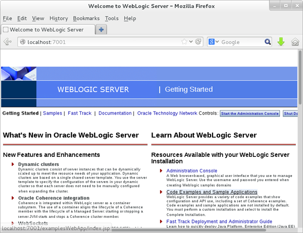
Task: Open the Fast Track link
Action: pyautogui.click(x=79, y=113)
